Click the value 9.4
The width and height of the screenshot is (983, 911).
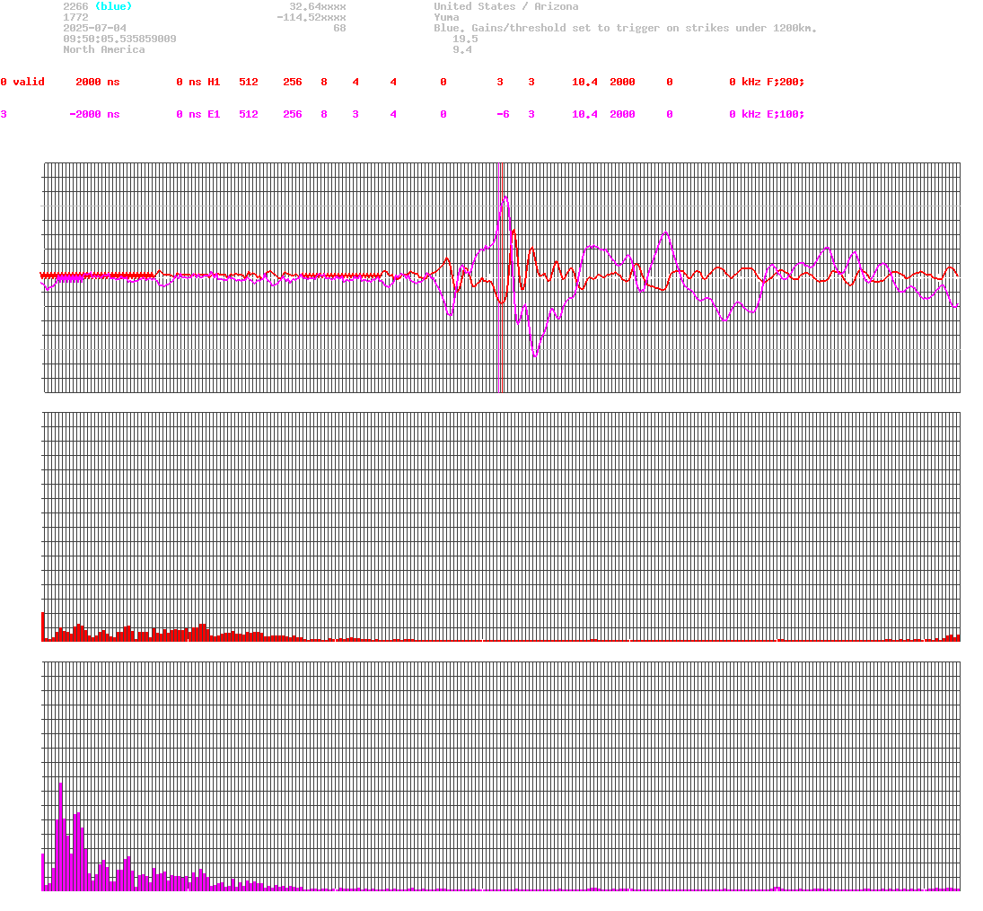(462, 49)
